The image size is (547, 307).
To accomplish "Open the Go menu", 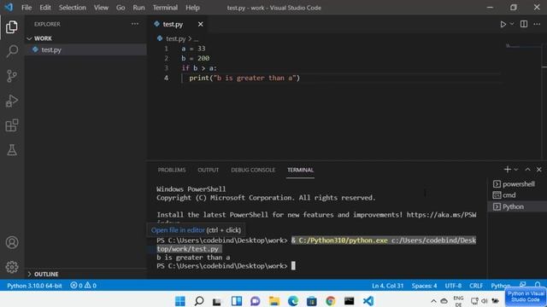I will pos(121,8).
